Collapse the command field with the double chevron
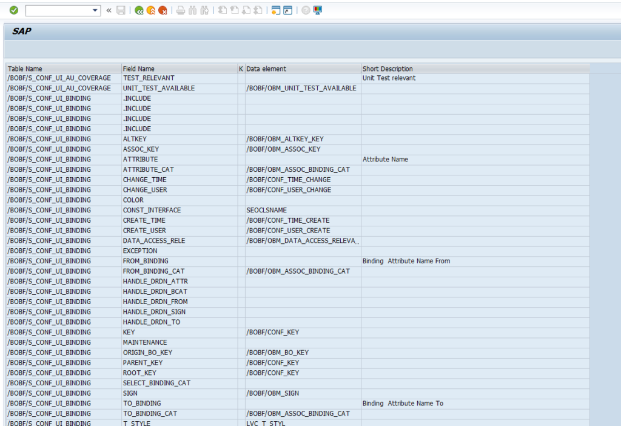The height and width of the screenshot is (426, 621). tap(109, 10)
